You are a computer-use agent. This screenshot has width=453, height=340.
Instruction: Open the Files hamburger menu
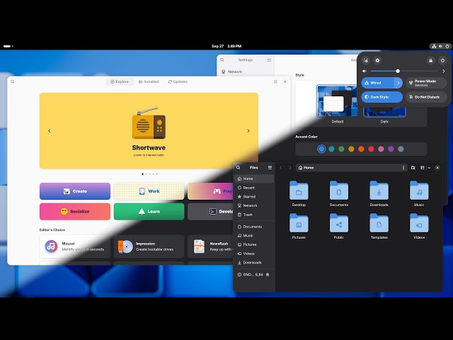(270, 168)
